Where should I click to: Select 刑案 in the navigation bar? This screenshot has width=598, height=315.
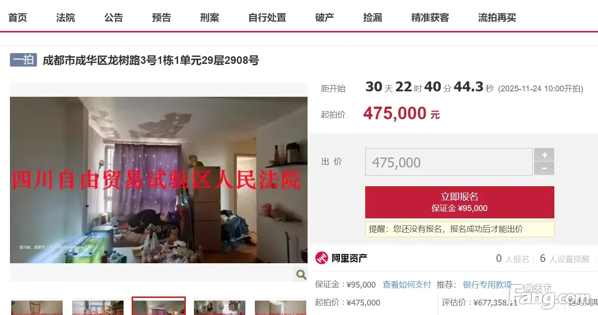tap(210, 18)
